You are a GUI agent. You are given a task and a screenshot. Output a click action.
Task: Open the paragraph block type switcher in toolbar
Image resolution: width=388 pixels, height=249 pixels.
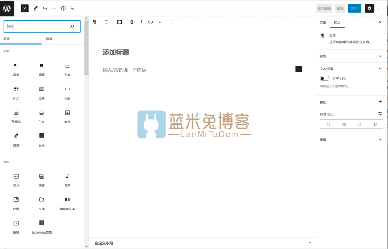(x=95, y=22)
